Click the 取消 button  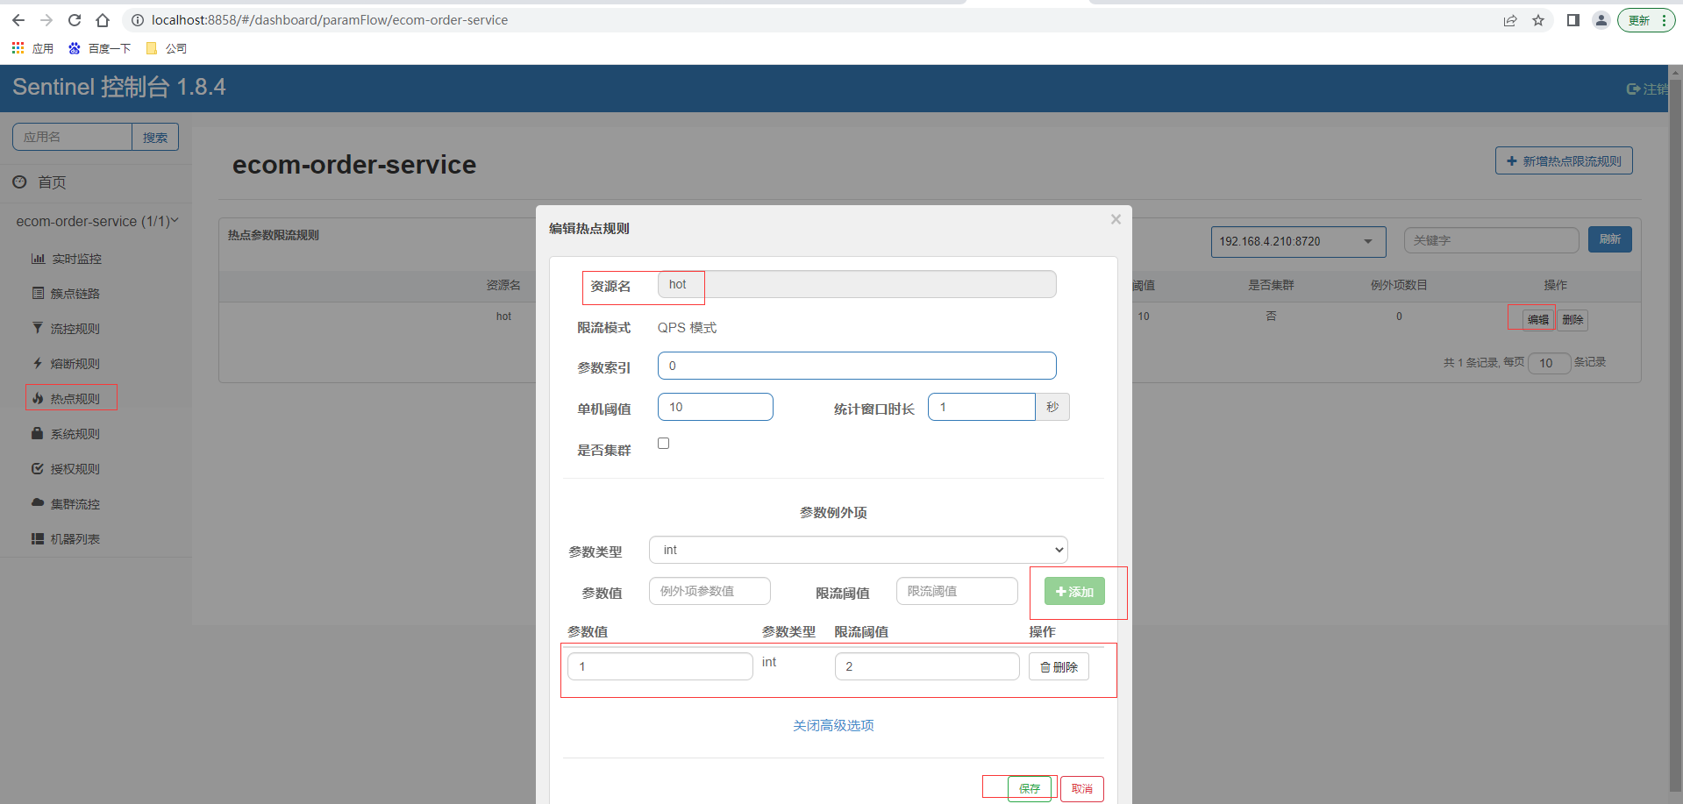(1082, 789)
